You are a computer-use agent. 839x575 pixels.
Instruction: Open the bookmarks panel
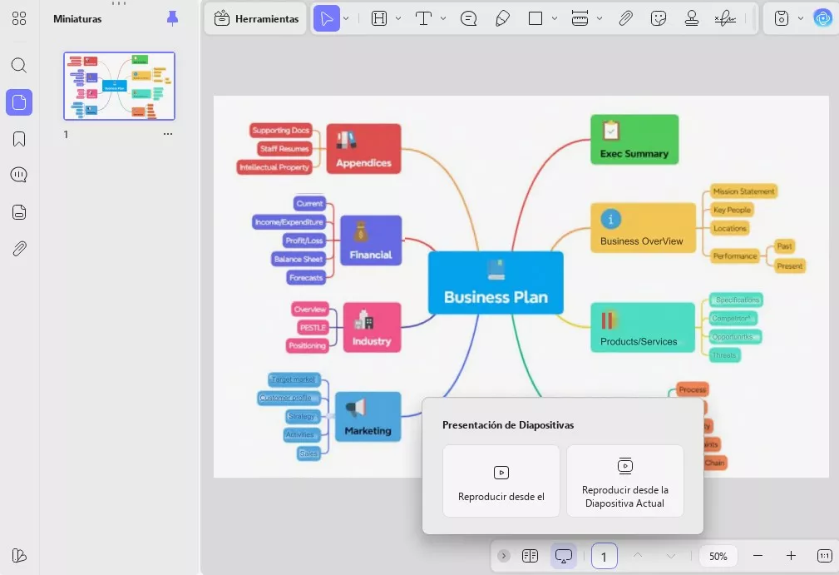[x=19, y=139]
